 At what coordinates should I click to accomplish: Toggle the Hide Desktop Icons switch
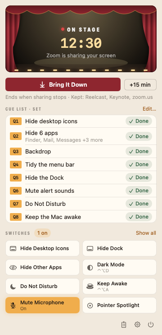[42, 248]
